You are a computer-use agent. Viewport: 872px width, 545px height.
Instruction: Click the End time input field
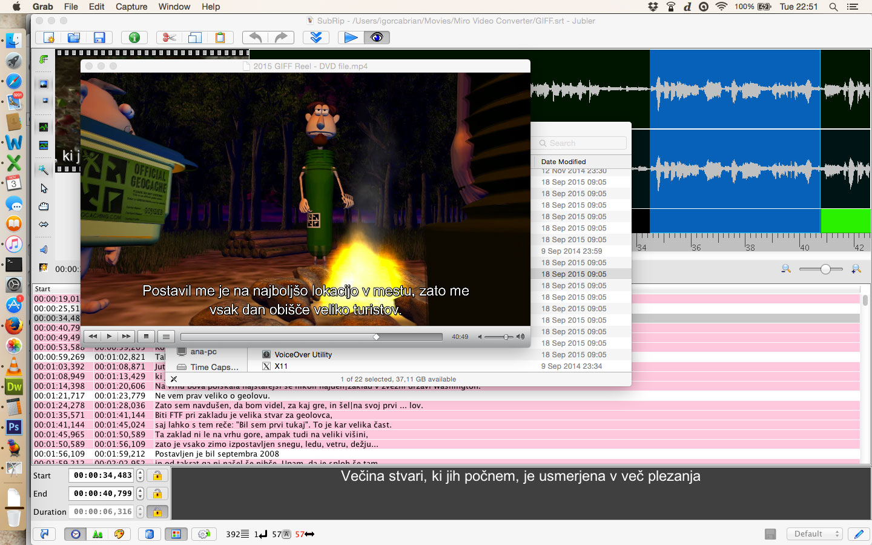pos(102,494)
